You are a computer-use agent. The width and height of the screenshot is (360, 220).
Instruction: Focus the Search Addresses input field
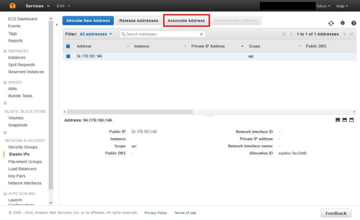[162, 34]
